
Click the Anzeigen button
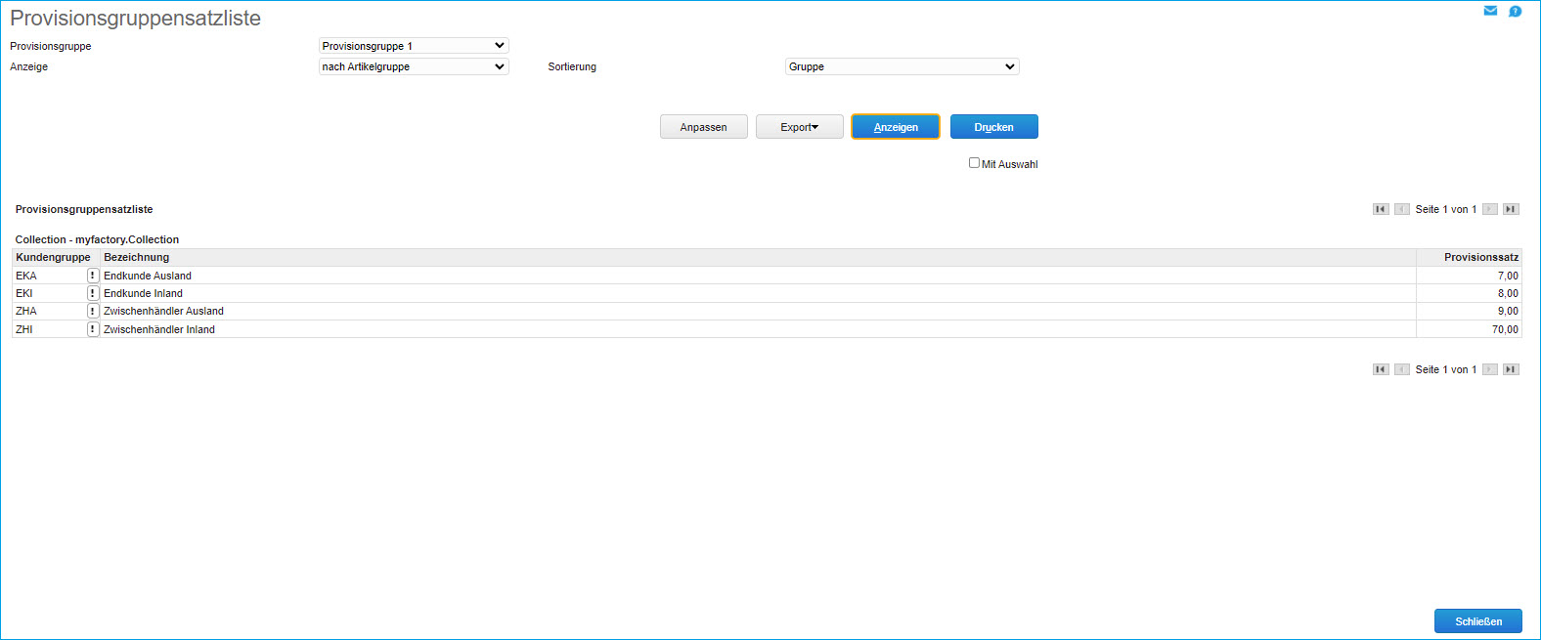(896, 127)
